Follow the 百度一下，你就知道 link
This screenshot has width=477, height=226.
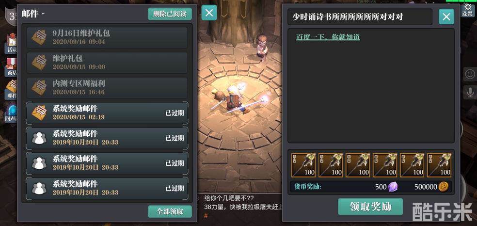pyautogui.click(x=328, y=37)
